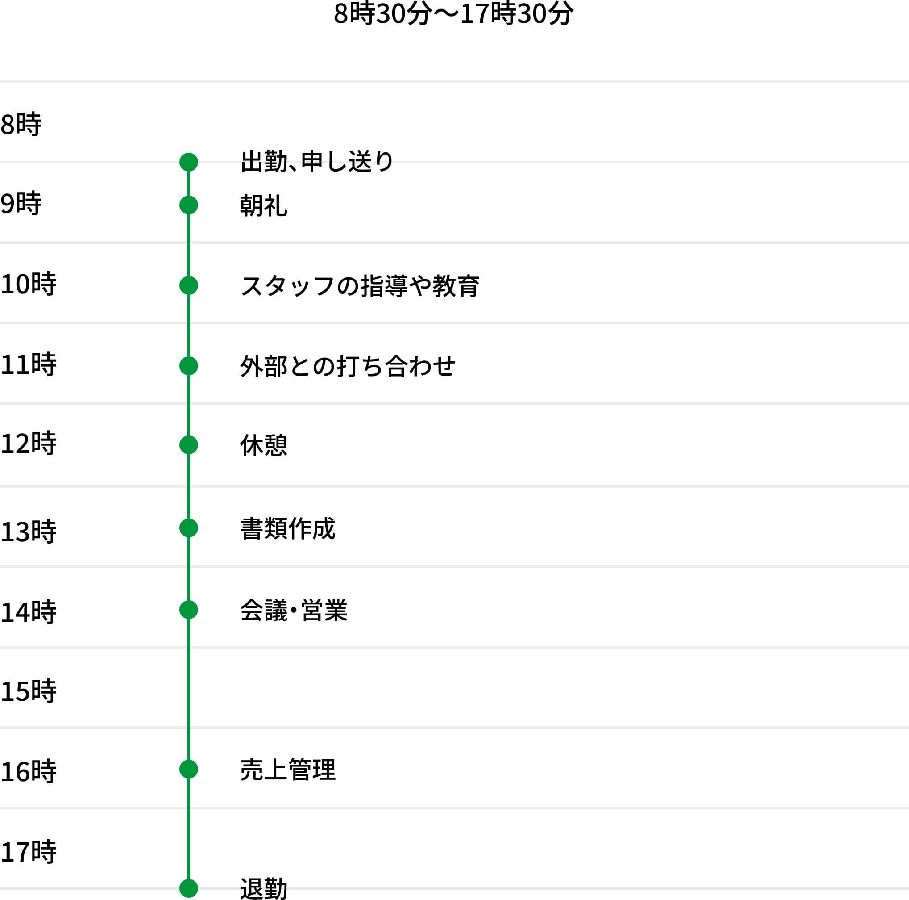Select the 外部との打ち合わせ entry text
Screen dimensions: 909x900
pyautogui.click(x=348, y=366)
